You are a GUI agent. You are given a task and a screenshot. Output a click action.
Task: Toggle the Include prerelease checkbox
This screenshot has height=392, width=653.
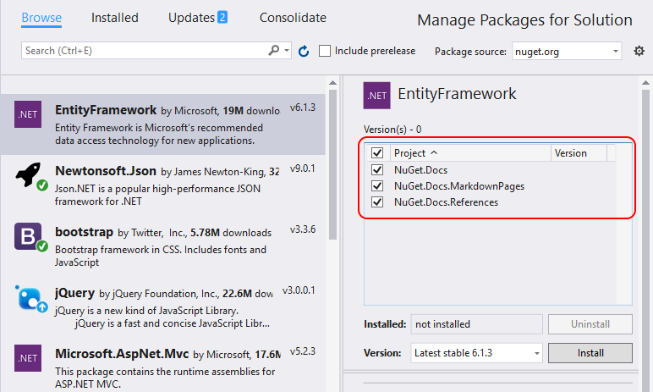[x=325, y=51]
